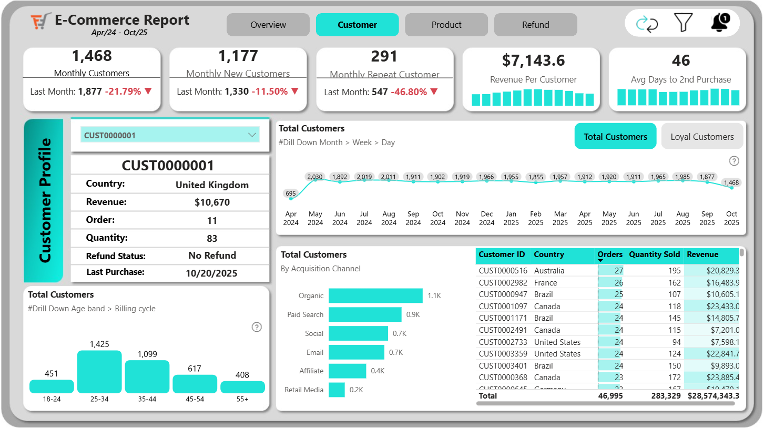
Task: Select the Customer tab
Action: point(358,25)
